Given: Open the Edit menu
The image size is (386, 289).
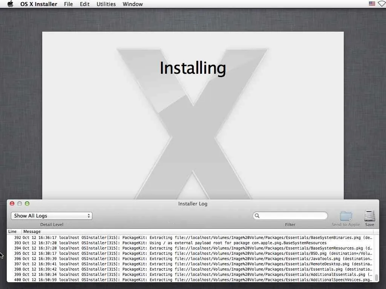Looking at the screenshot, I should tap(85, 4).
